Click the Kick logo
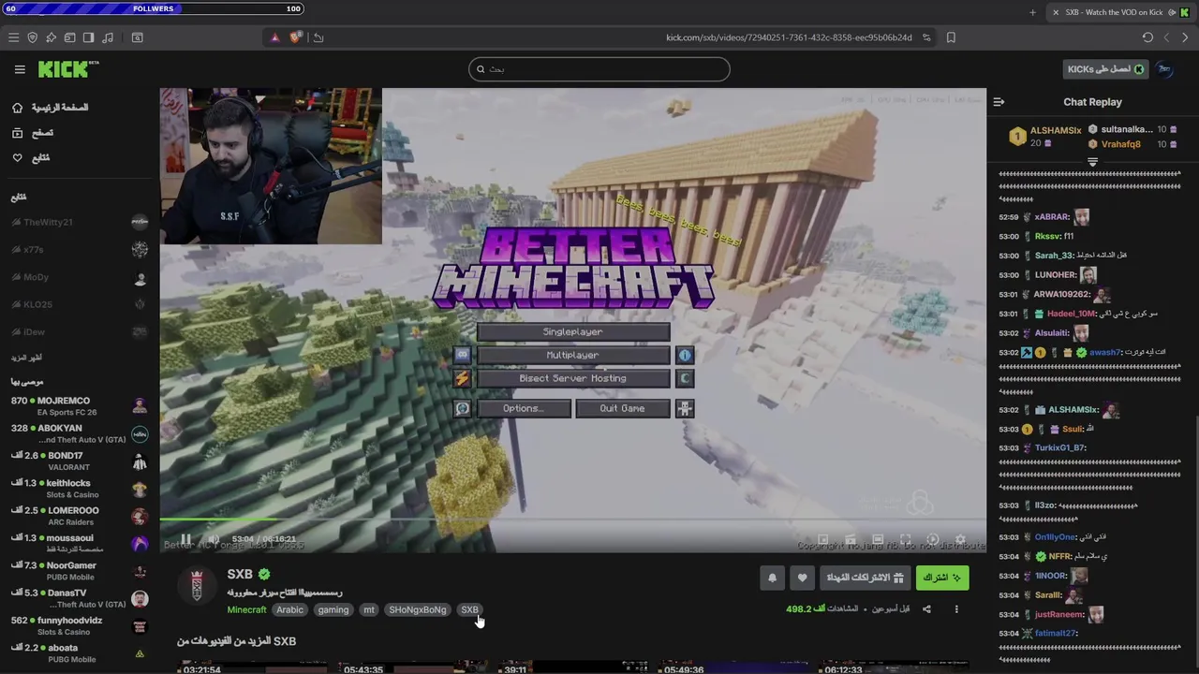Viewport: 1199px width, 674px height. (x=67, y=69)
